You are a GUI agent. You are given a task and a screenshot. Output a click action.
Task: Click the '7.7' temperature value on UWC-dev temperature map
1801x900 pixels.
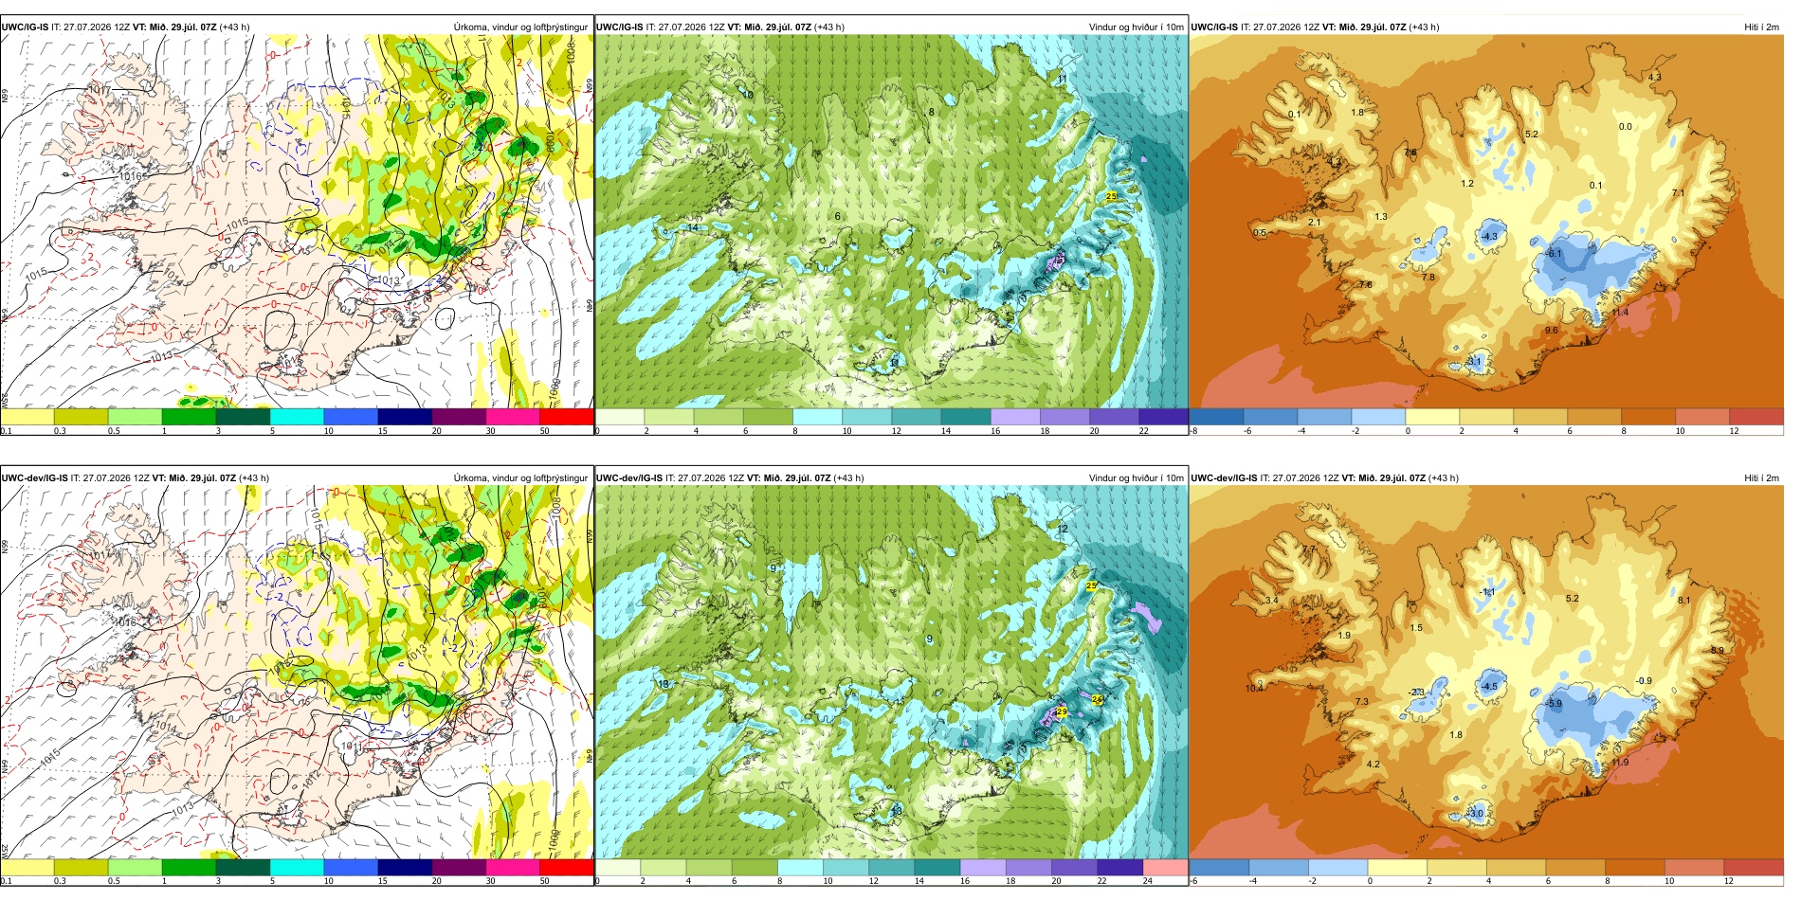(x=1309, y=549)
